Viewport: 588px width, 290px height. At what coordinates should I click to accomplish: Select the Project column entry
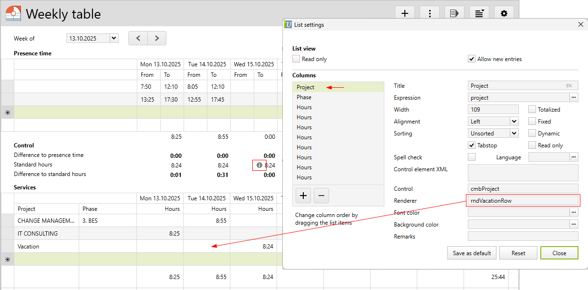[x=306, y=87]
